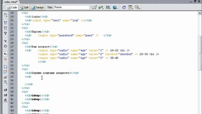The image size is (202, 114).
Task: Restore down the document window
Action: (x=195, y=1)
